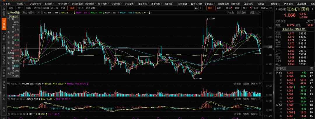Switch to 分时图 in left sidebar

point(3,12)
